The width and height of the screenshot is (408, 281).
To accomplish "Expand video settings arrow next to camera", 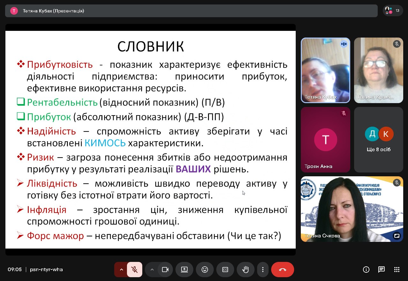I will 152,270.
